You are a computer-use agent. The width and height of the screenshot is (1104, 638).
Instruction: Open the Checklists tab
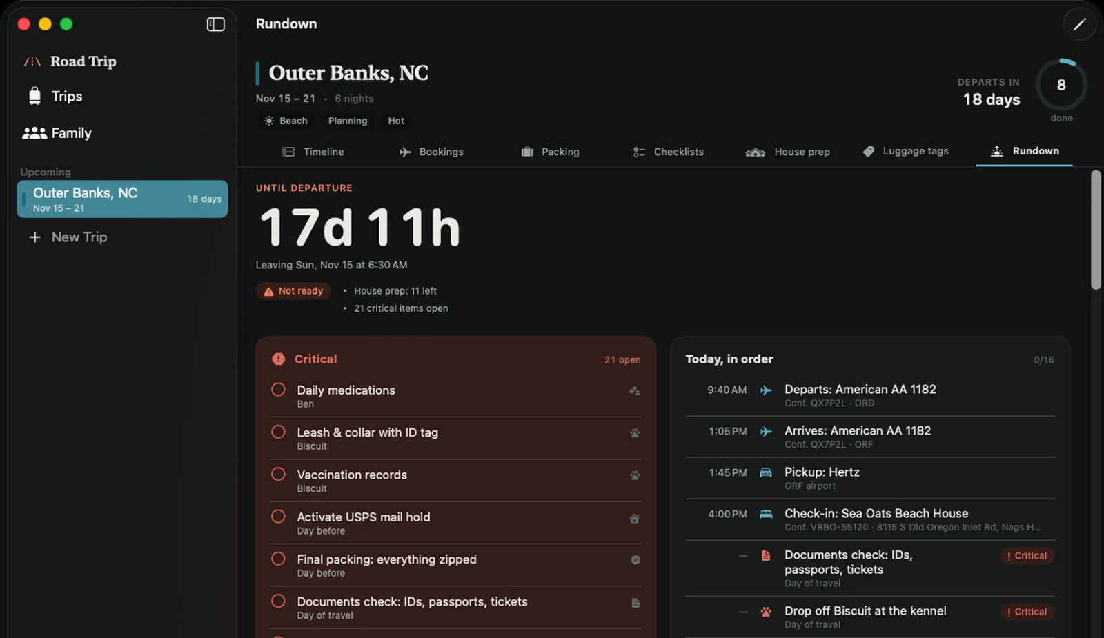668,152
